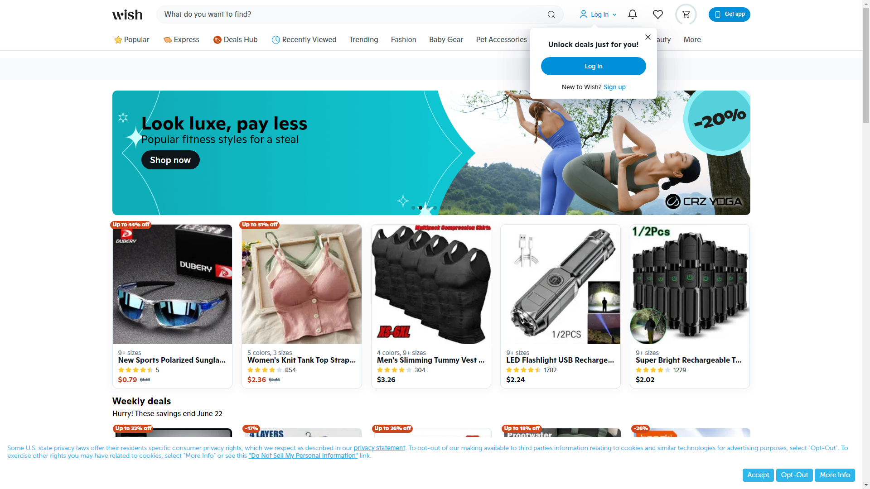This screenshot has height=489, width=870.
Task: Click the Opt-Out cookie button
Action: [x=794, y=475]
